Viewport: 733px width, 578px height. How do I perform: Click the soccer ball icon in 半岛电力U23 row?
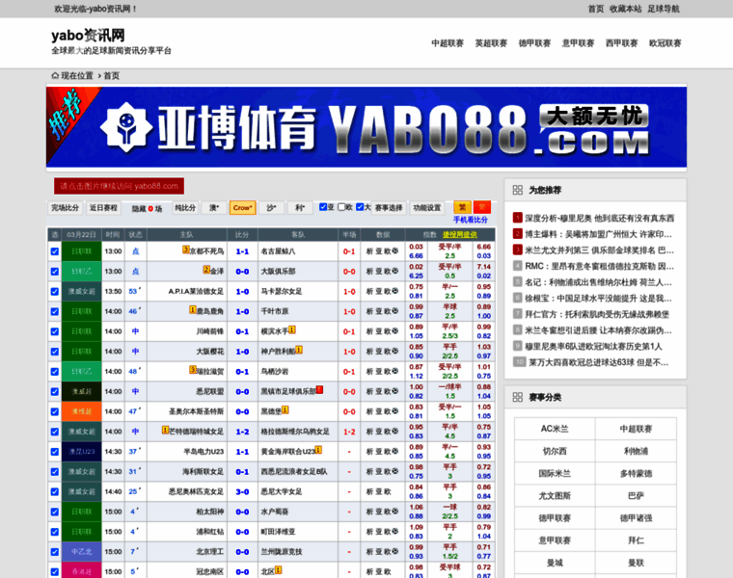coord(395,452)
